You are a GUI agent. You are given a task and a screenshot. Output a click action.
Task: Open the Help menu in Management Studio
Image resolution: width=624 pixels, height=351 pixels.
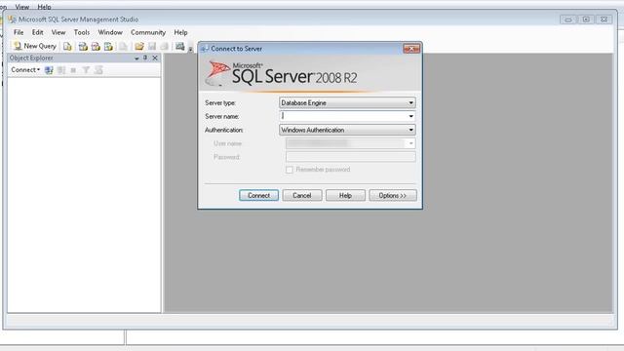click(x=180, y=32)
